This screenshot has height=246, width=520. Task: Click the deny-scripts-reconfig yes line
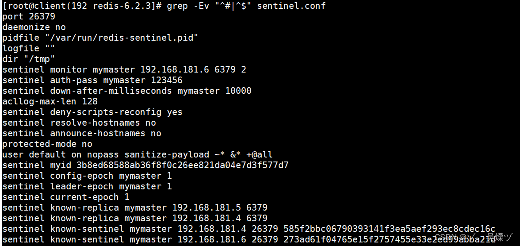tap(92, 112)
